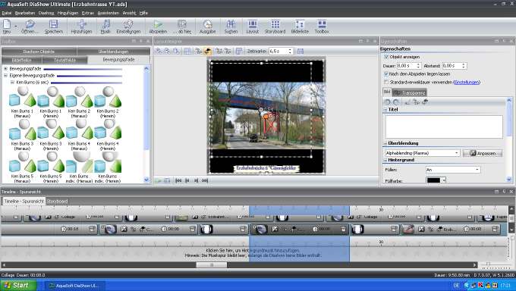Switch to the Transparenz properties tab
516x291 pixels.
click(x=409, y=92)
